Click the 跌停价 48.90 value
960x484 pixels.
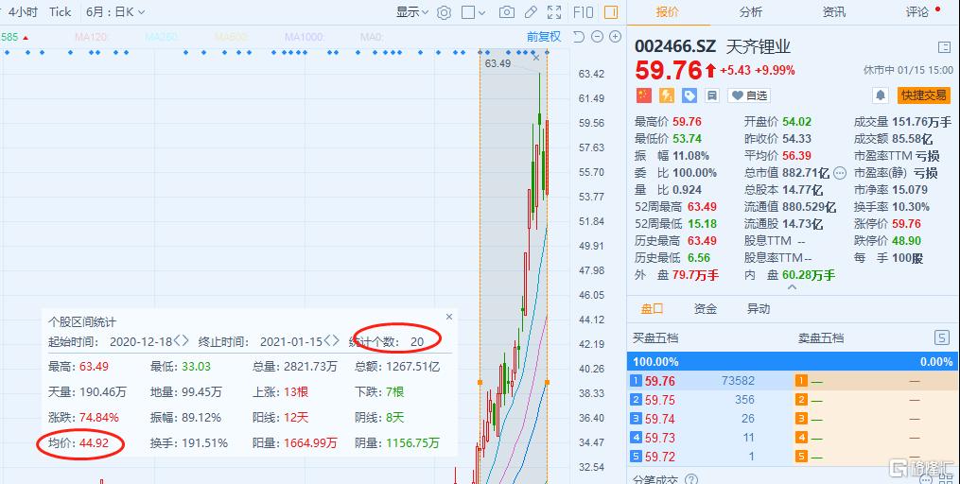(x=906, y=241)
